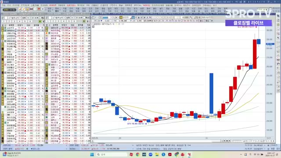Select tab 6 in left watchlist panel
The width and height of the screenshot is (281, 158).
pyautogui.click(x=30, y=22)
